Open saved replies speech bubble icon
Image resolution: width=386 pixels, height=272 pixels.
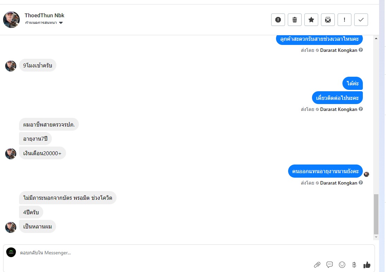(329, 265)
